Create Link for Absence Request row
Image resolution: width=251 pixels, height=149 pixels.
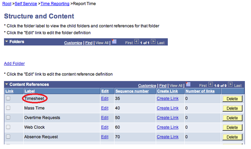[x=168, y=137]
